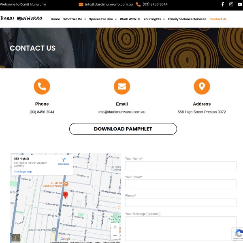Go to the Home page

pyautogui.click(x=55, y=19)
